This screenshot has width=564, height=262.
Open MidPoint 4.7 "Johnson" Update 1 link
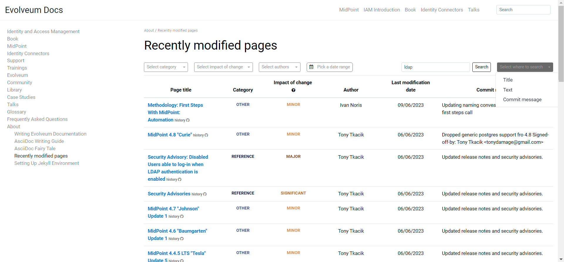point(173,212)
